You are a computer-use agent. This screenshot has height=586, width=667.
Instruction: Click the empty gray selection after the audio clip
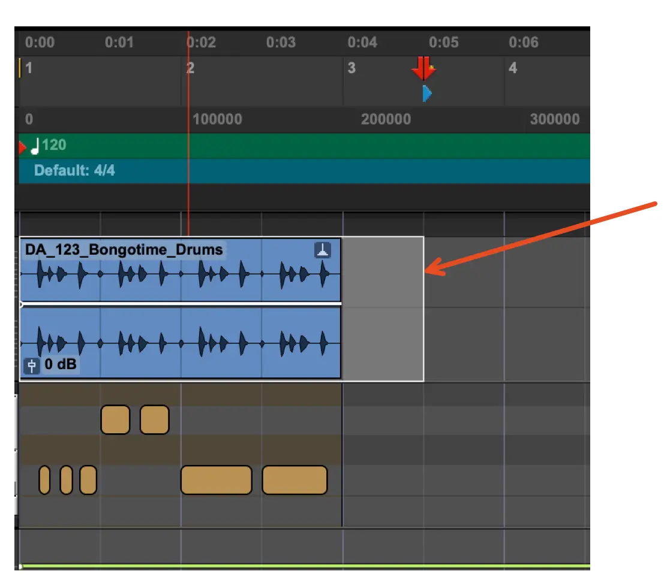pyautogui.click(x=383, y=309)
